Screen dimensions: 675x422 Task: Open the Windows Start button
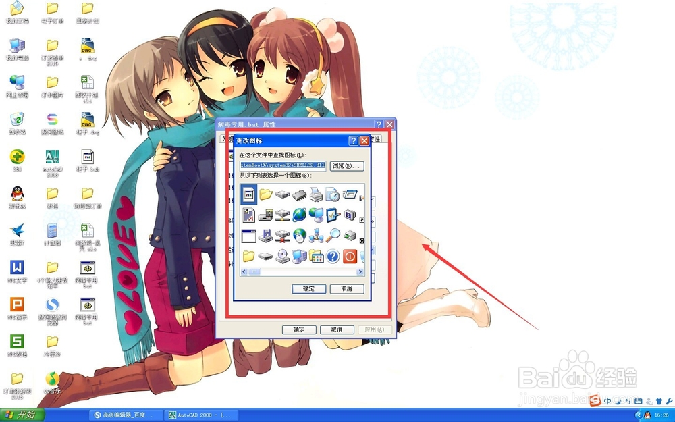pyautogui.click(x=22, y=415)
